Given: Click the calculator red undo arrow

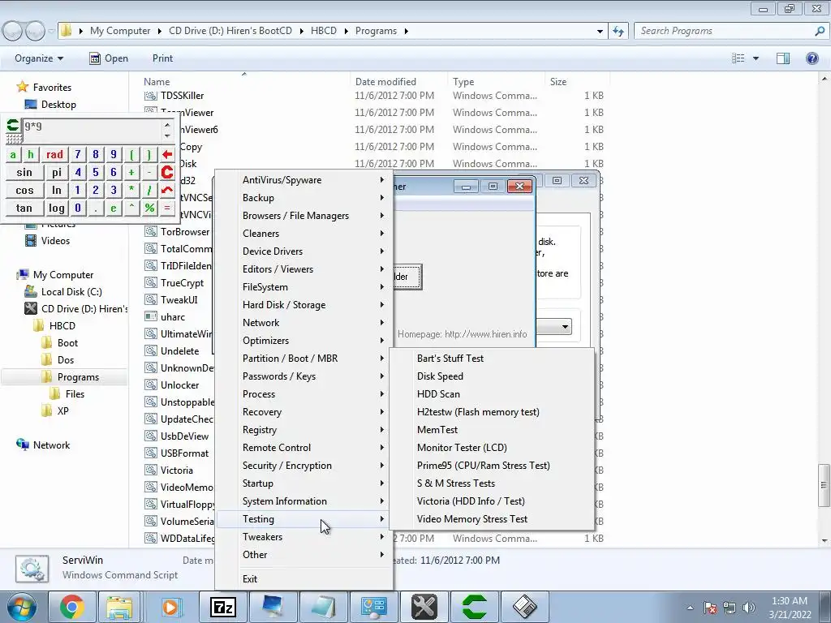Looking at the screenshot, I should point(167,190).
